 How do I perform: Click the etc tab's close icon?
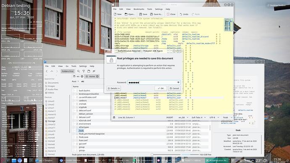[82, 76]
